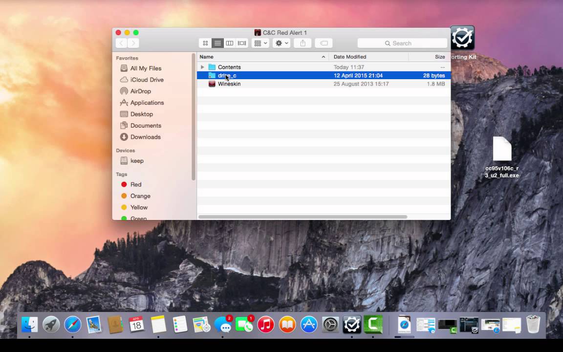
Task: Sort files by Date Modified column
Action: [x=368, y=57]
